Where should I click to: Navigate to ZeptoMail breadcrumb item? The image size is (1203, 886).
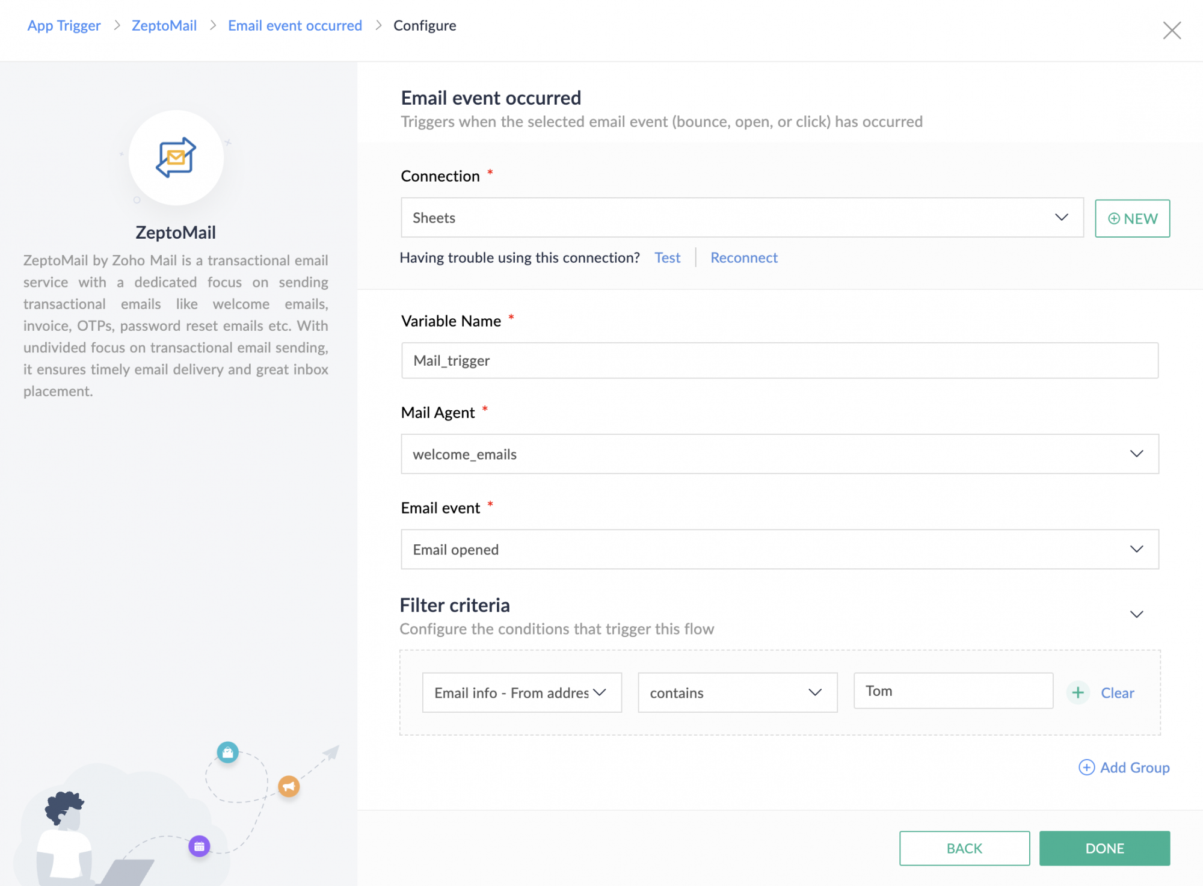[x=164, y=25]
